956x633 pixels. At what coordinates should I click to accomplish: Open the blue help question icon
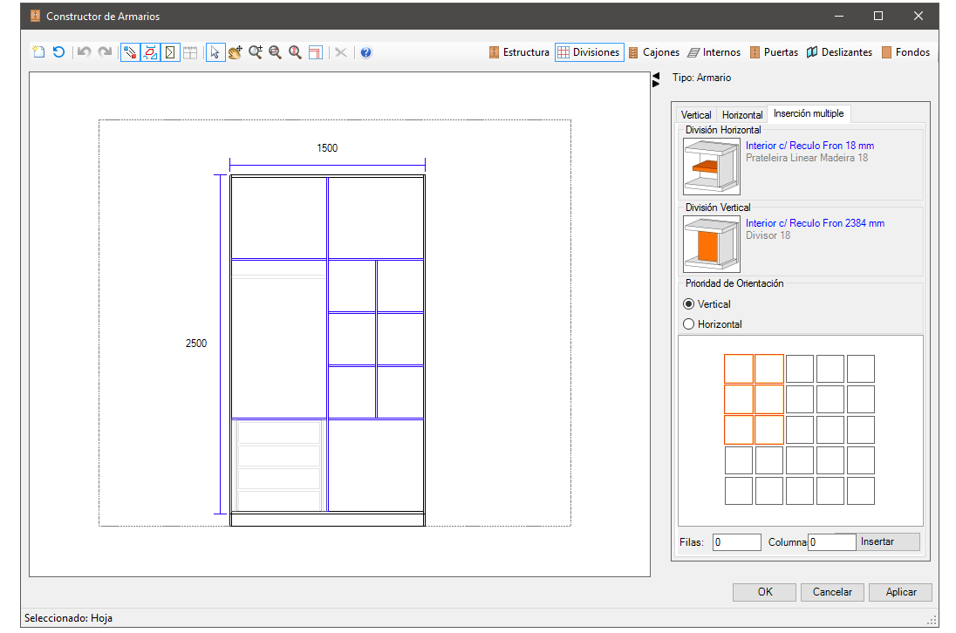[x=365, y=52]
